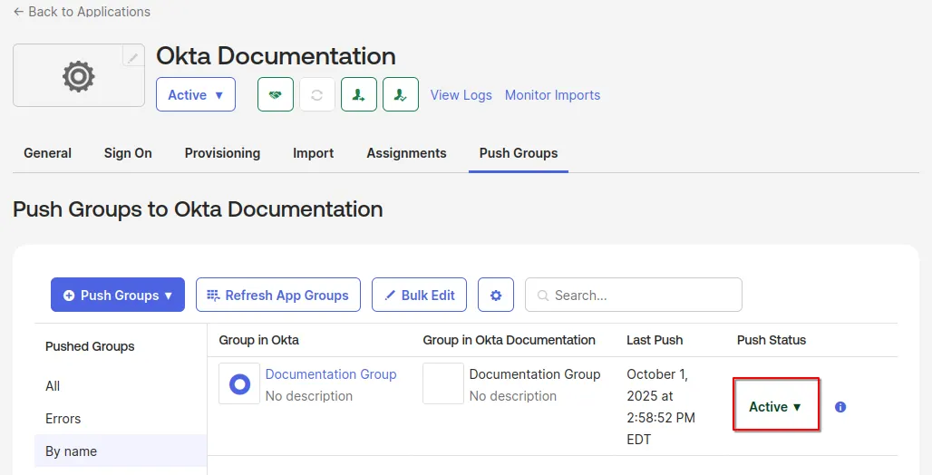This screenshot has height=475, width=932.
Task: Click the Pushed Groups sidebar heading
Action: pyautogui.click(x=90, y=346)
